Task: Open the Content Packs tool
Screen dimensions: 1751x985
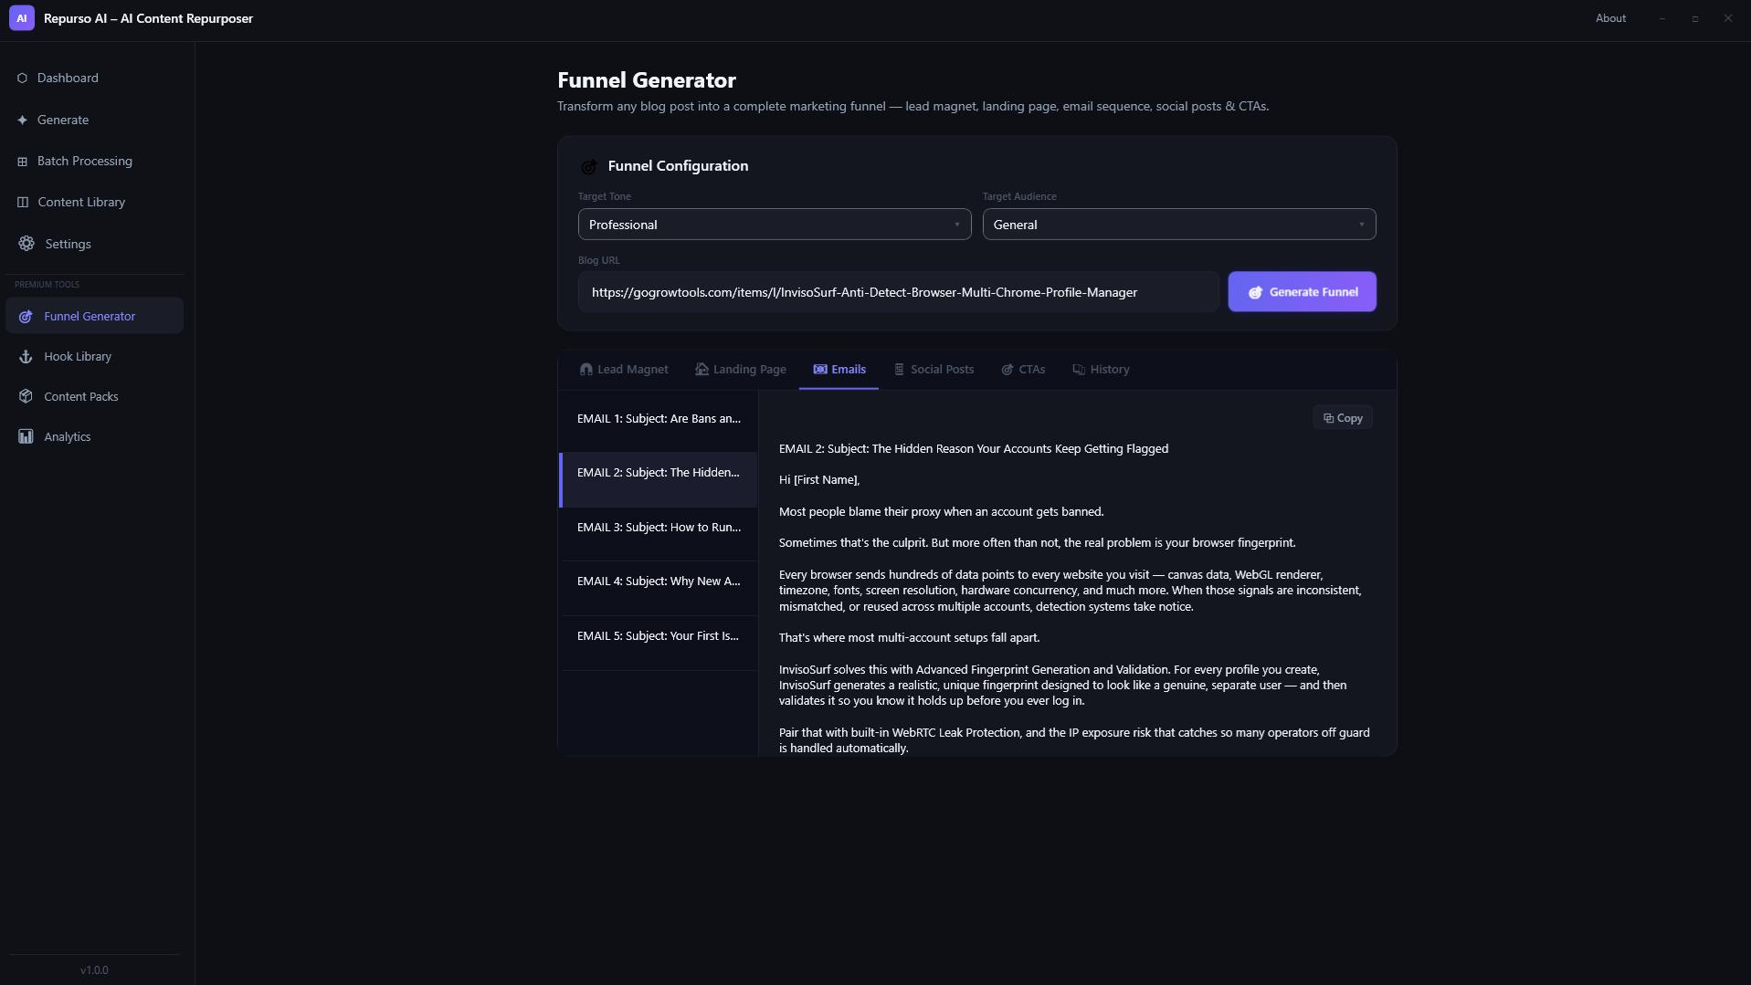Action: [x=94, y=397]
